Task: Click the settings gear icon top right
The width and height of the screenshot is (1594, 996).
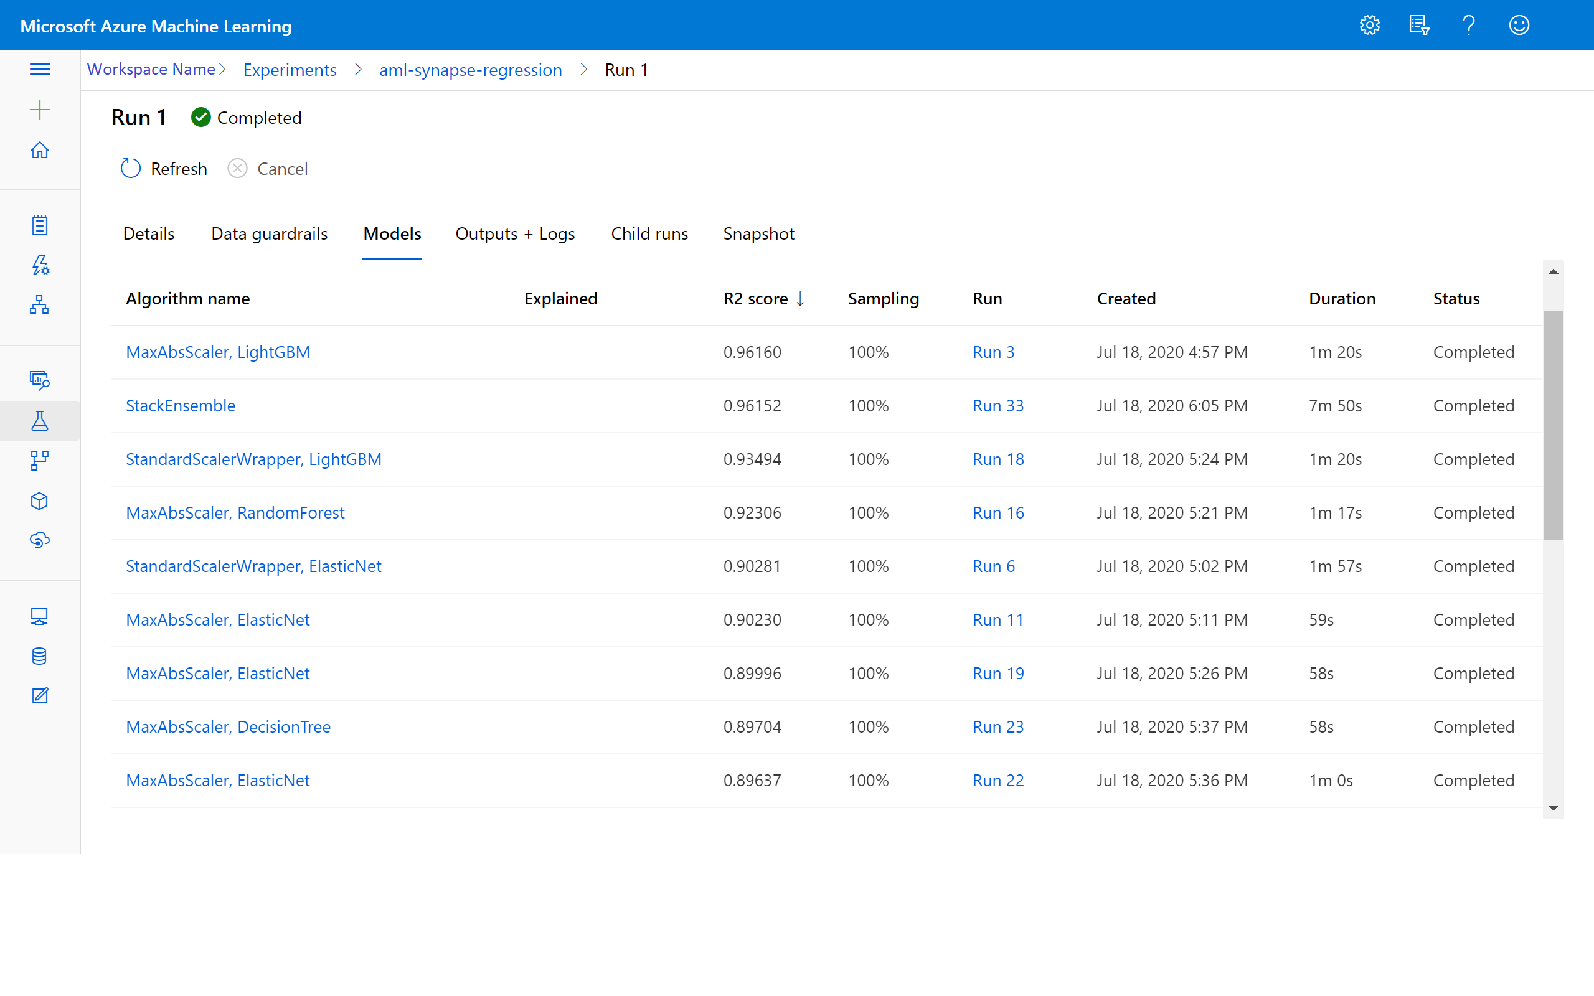Action: click(1371, 24)
